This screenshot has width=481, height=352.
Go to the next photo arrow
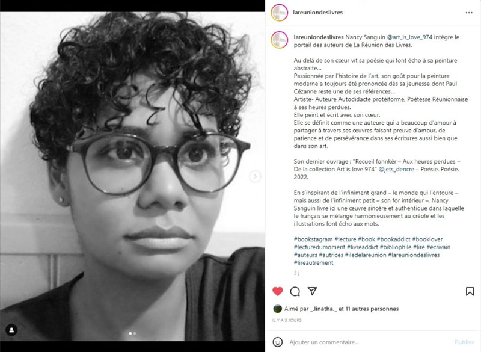click(254, 176)
